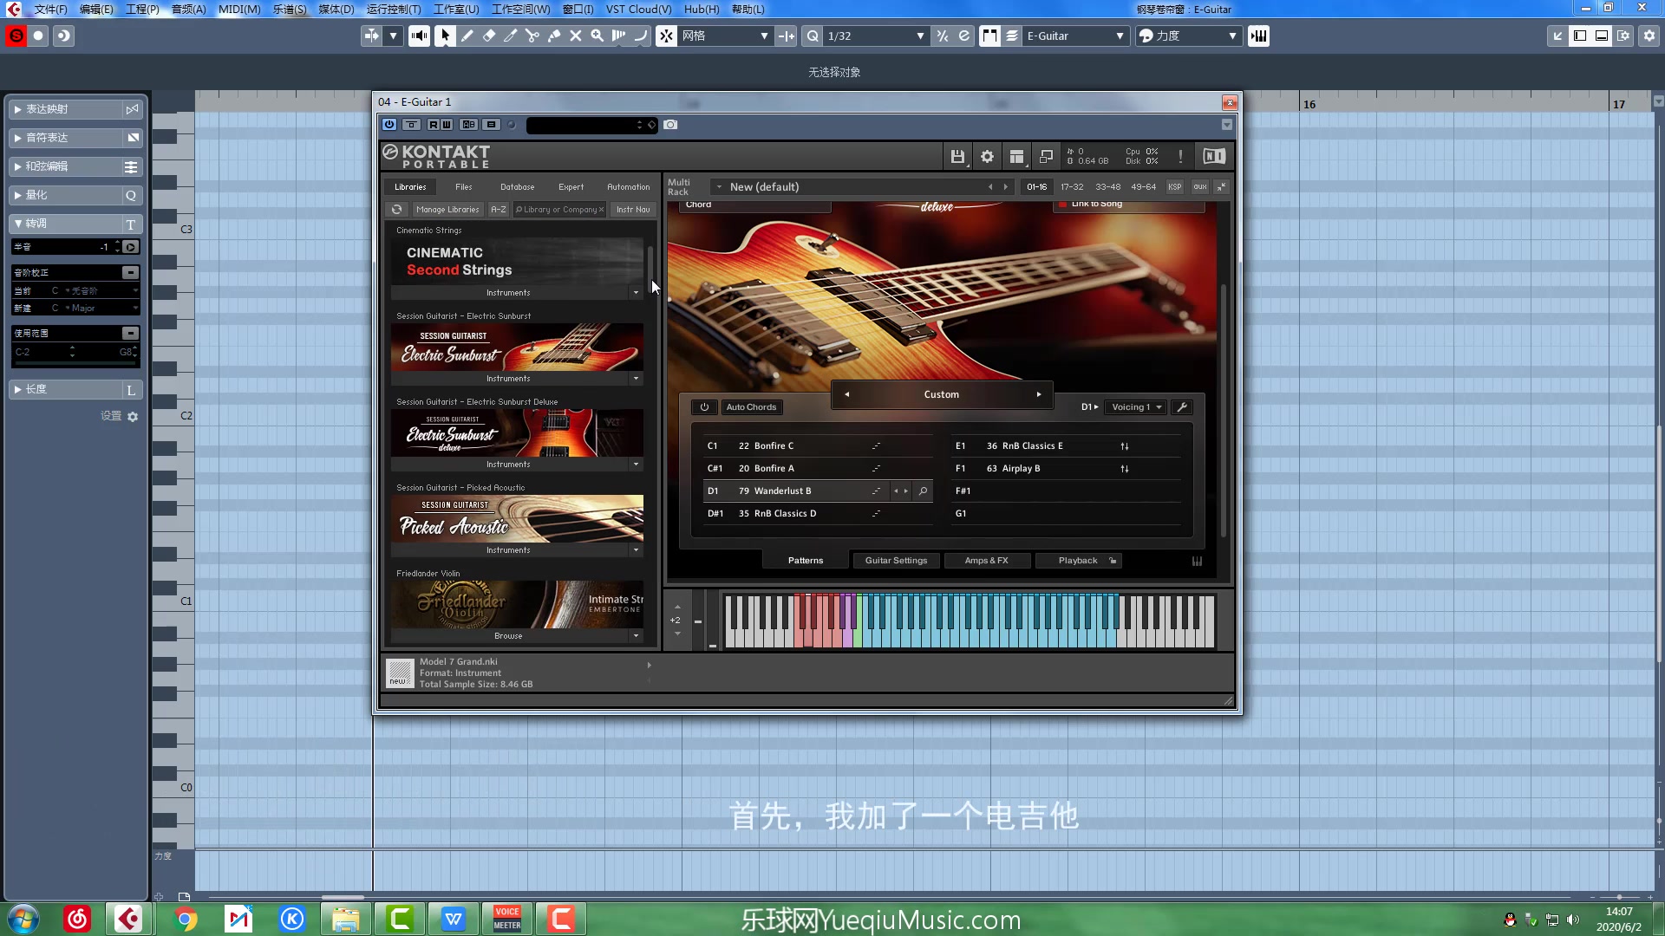Click the Kontakt panic exclamation icon

tap(1180, 156)
